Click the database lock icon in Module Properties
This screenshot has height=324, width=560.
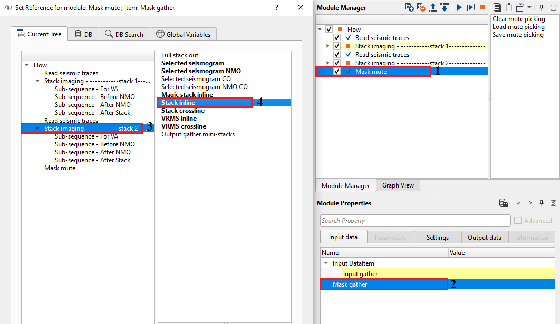pos(504,203)
